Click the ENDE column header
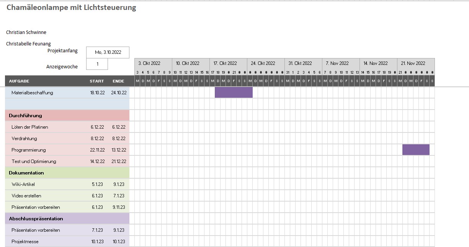The image size is (469, 247). click(x=118, y=81)
